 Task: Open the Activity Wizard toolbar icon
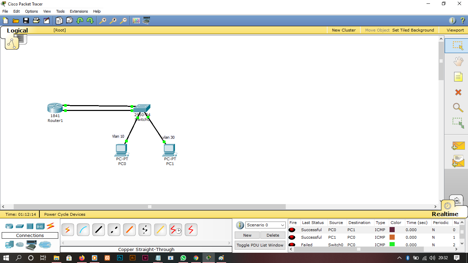pos(46,21)
